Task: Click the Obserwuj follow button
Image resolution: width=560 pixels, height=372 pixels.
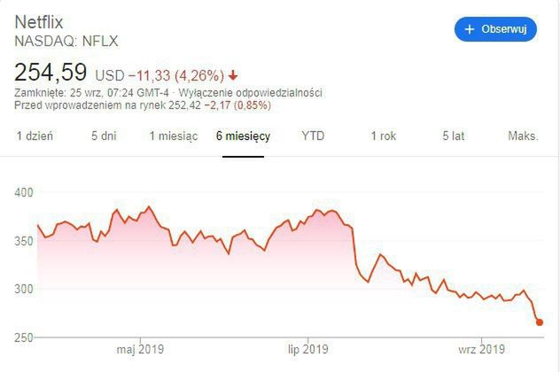Action: (496, 29)
